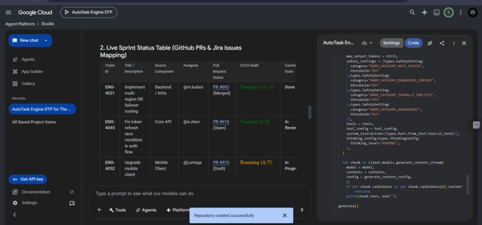Collapse the sidebar with the chevron

(x=14, y=215)
